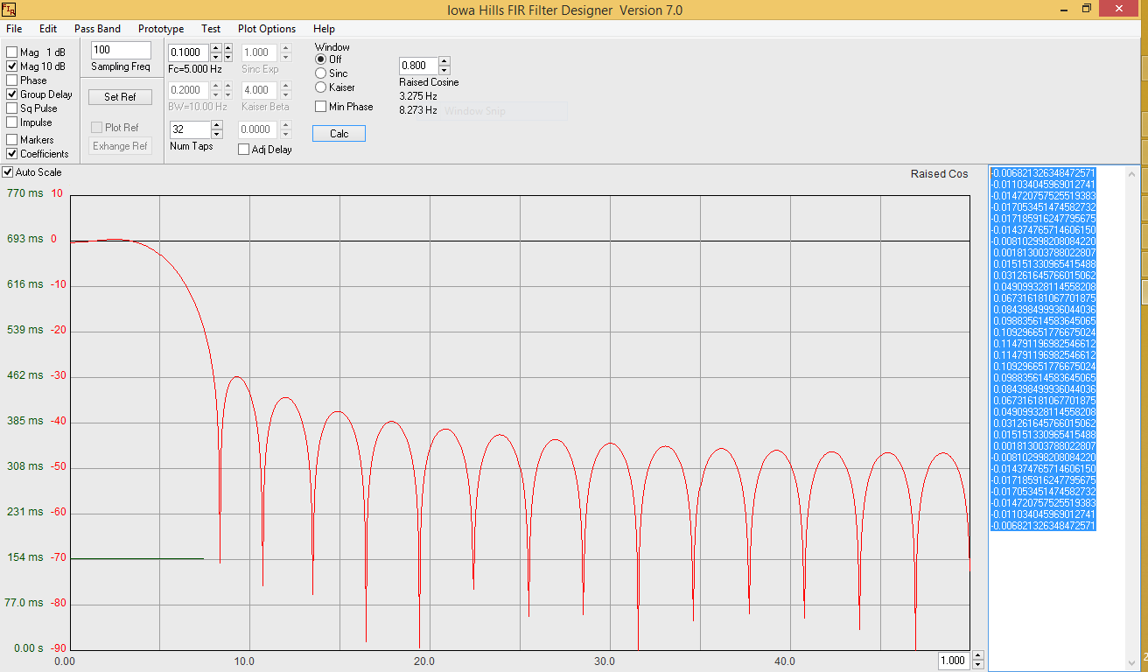Increase Raised Cosine value with up arrow

tap(444, 61)
